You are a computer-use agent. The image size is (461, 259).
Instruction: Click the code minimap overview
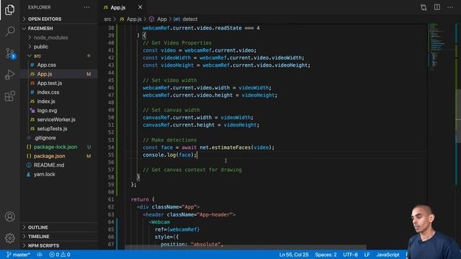click(442, 47)
